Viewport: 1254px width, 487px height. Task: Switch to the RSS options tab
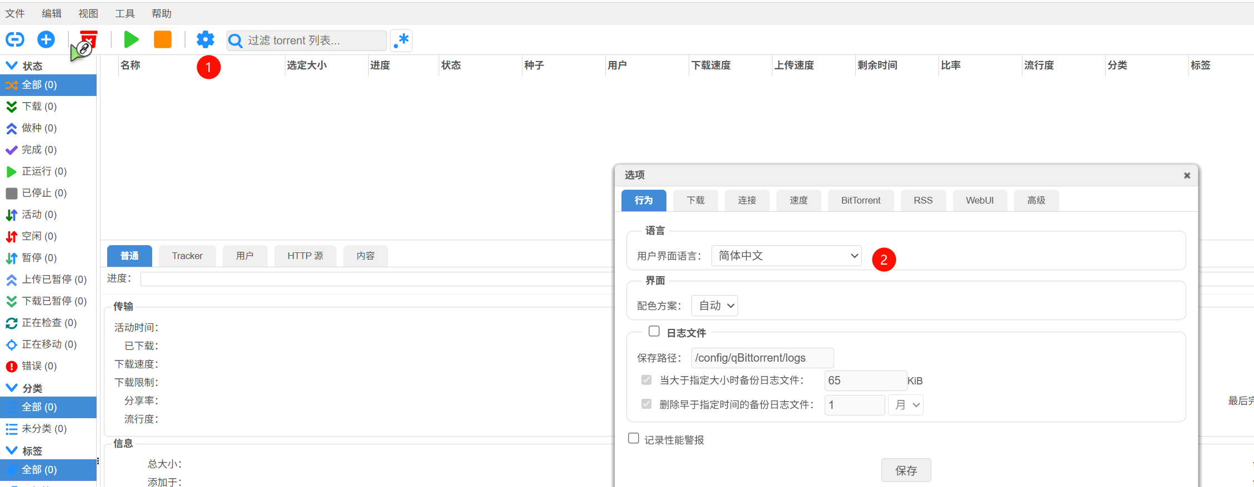[923, 200]
